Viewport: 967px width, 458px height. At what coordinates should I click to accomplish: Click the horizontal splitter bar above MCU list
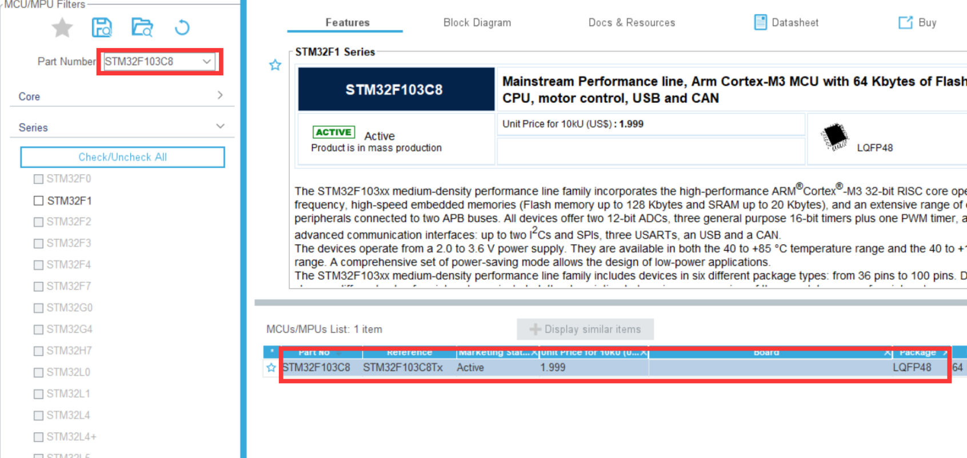(610, 303)
